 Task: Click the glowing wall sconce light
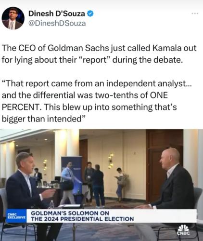click(111, 161)
